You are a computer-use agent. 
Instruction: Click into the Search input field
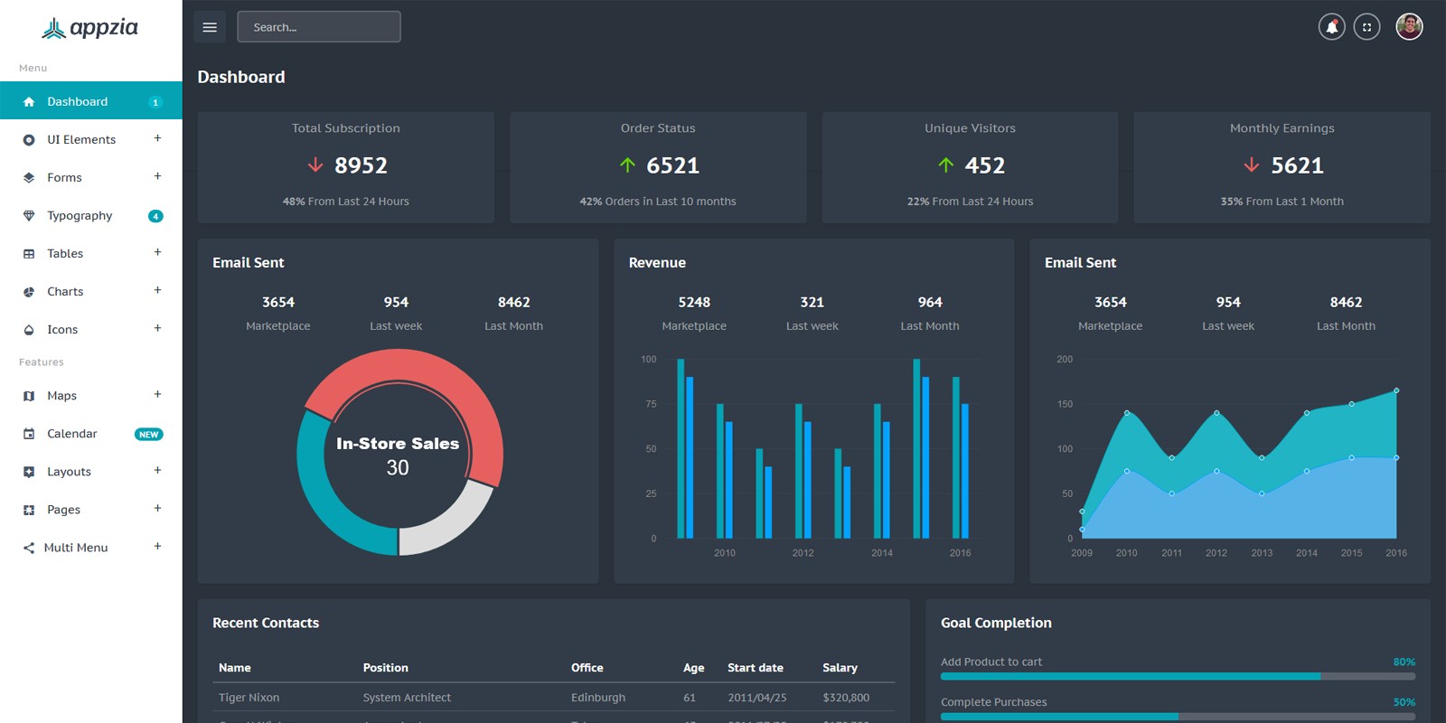[x=319, y=27]
